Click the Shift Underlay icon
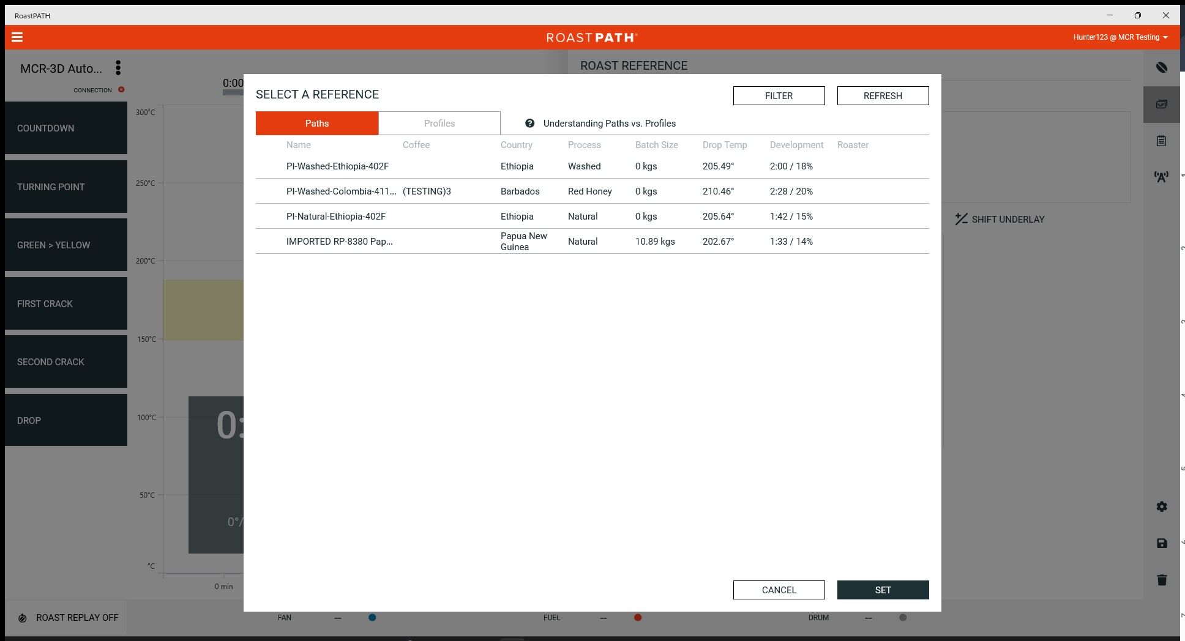This screenshot has width=1185, height=641. [x=961, y=219]
